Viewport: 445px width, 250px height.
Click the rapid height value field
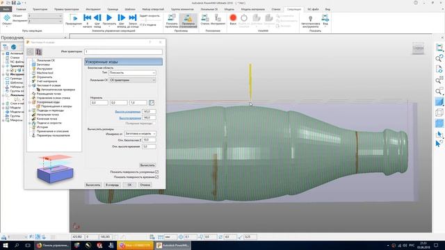(x=149, y=111)
